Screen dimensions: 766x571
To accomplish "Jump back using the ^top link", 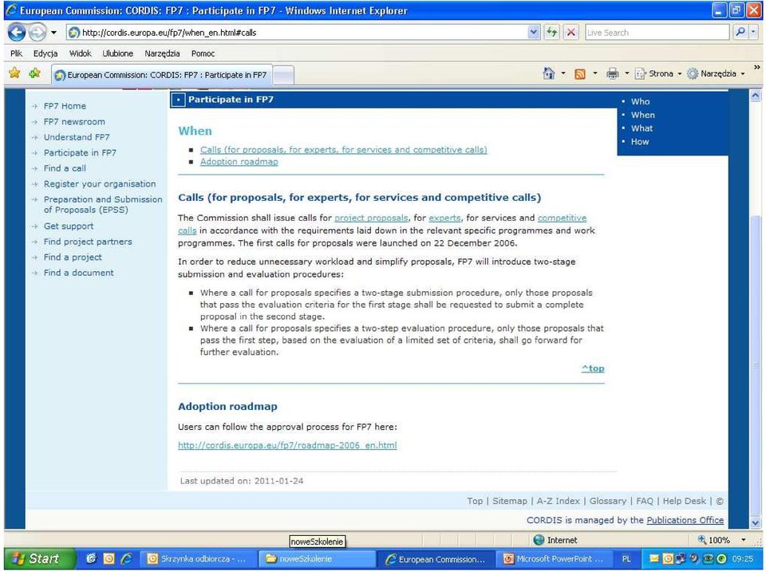I will point(593,368).
